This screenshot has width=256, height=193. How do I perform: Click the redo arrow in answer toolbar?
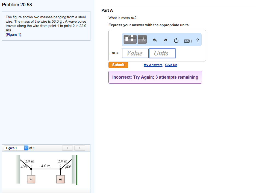165,40
